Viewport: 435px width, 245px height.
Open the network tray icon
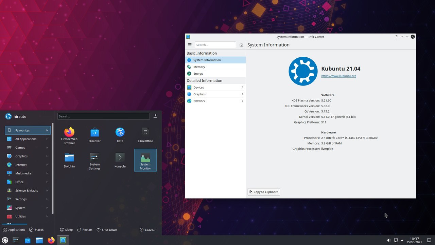coord(396,240)
